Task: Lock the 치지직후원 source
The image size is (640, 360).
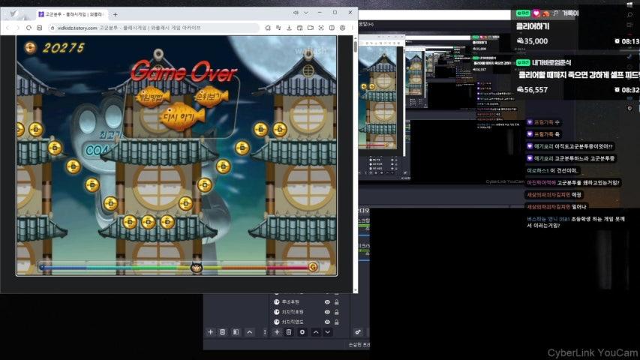Action: (x=337, y=312)
